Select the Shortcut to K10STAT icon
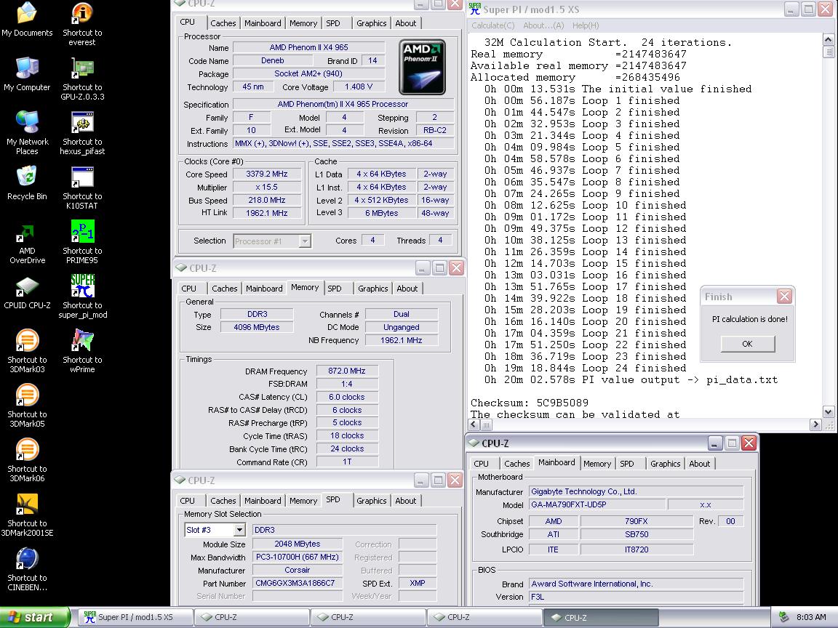 tap(81, 187)
